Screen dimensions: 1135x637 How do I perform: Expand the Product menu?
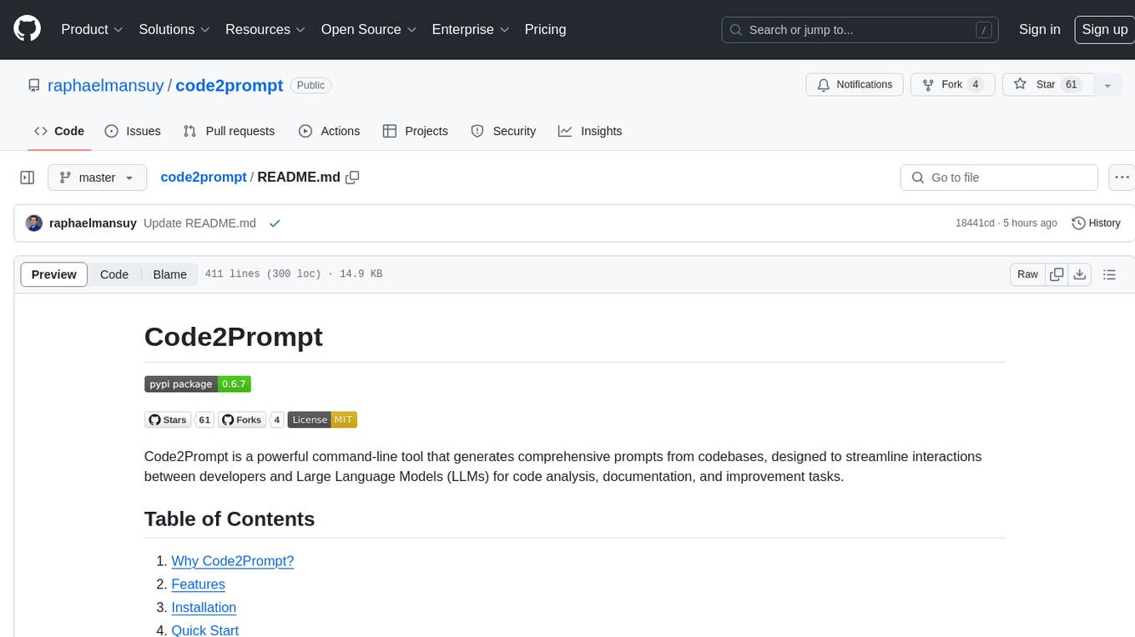tap(92, 29)
